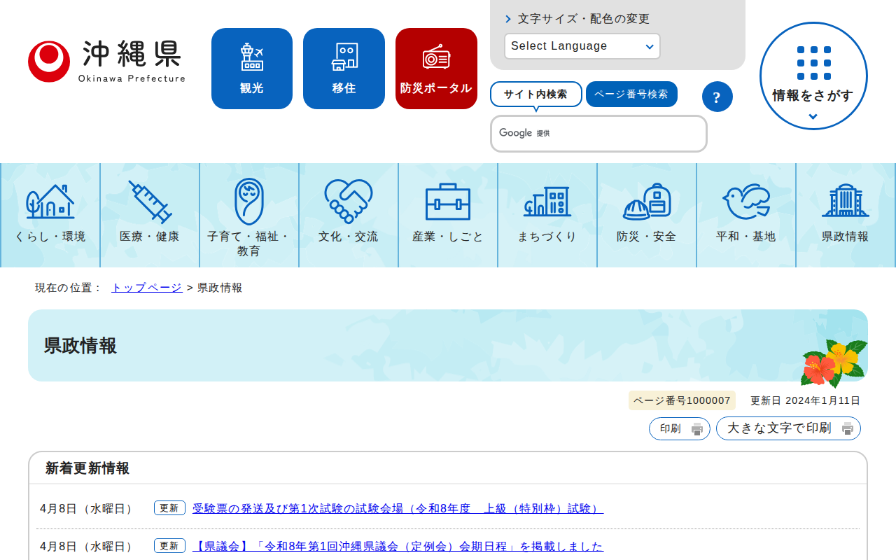Click the 現在の位置 breadcrumb label
896x560 pixels.
tap(69, 288)
